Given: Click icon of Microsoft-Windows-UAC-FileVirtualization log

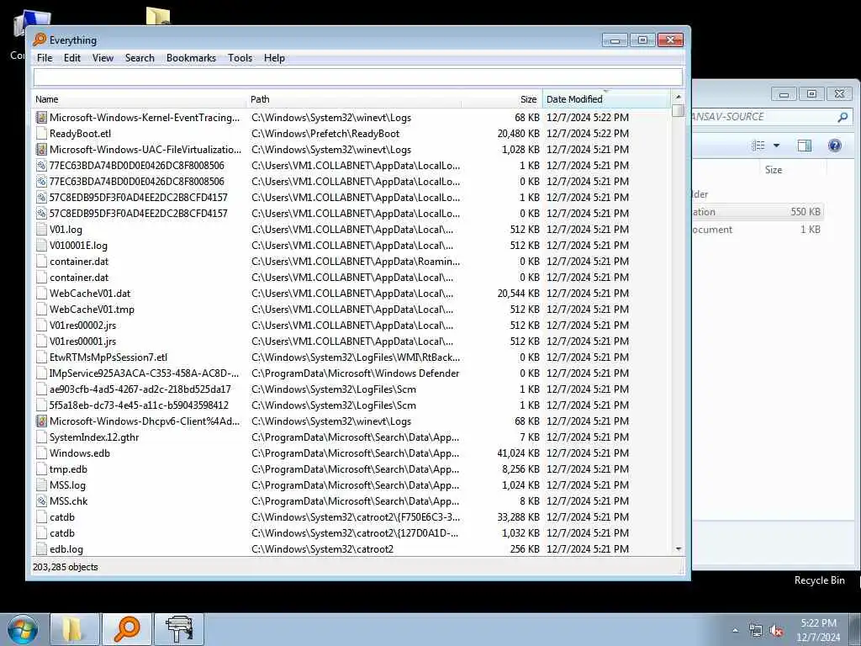Looking at the screenshot, I should [41, 149].
